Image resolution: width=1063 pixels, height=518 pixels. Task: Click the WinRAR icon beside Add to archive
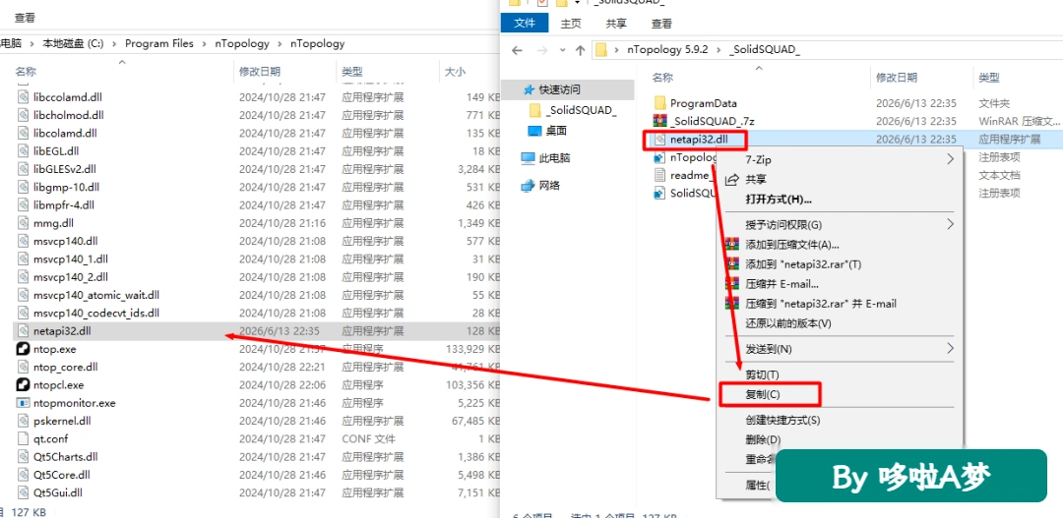tap(731, 244)
